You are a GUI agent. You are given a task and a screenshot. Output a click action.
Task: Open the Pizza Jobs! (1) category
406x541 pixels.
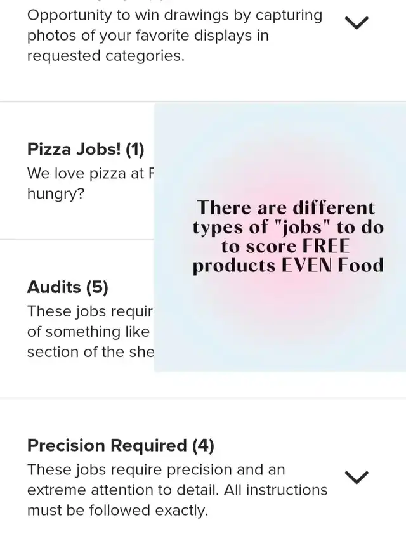tap(86, 150)
